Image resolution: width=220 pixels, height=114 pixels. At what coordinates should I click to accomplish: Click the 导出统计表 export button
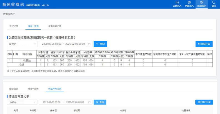pos(204,44)
